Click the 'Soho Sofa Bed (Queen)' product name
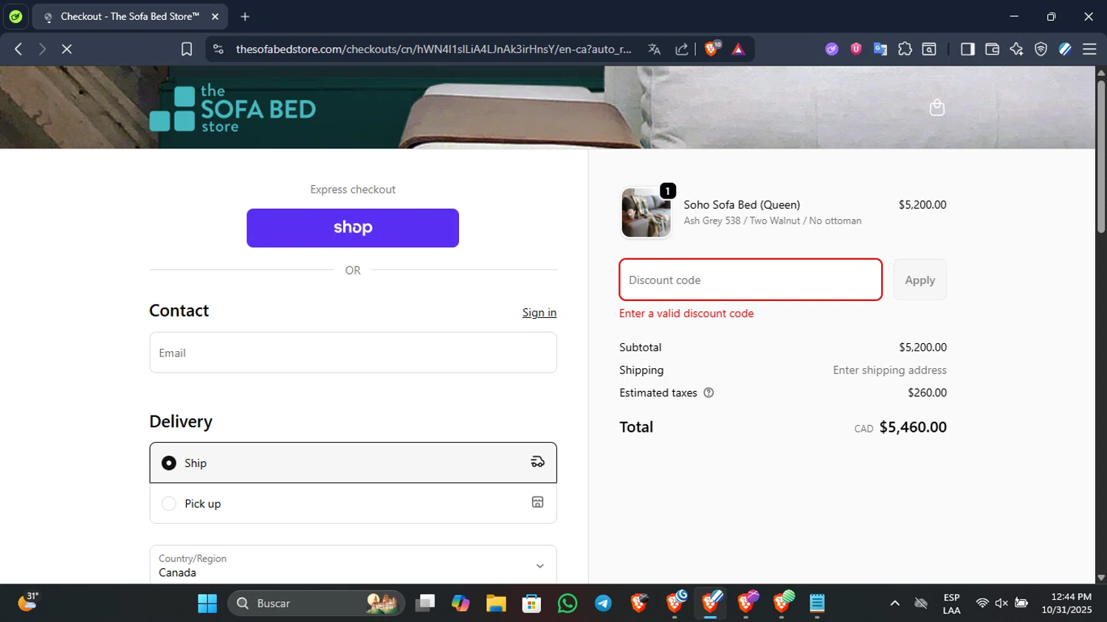Image resolution: width=1107 pixels, height=622 pixels. 742,205
